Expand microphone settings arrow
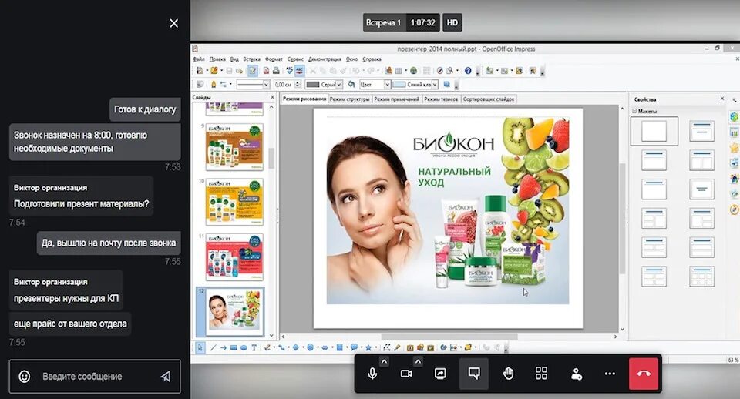 pos(384,362)
